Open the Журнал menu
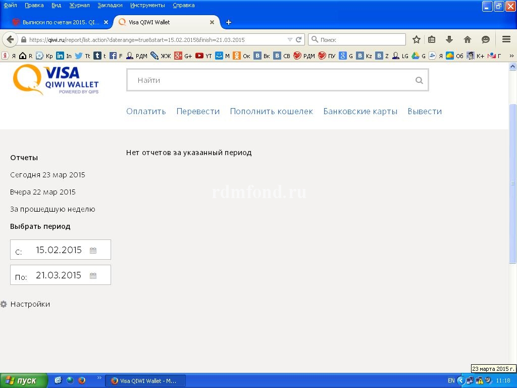The image size is (517, 388). click(x=79, y=5)
